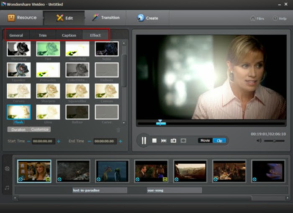
Task: Click the Start Time value field
Action: click(x=44, y=141)
